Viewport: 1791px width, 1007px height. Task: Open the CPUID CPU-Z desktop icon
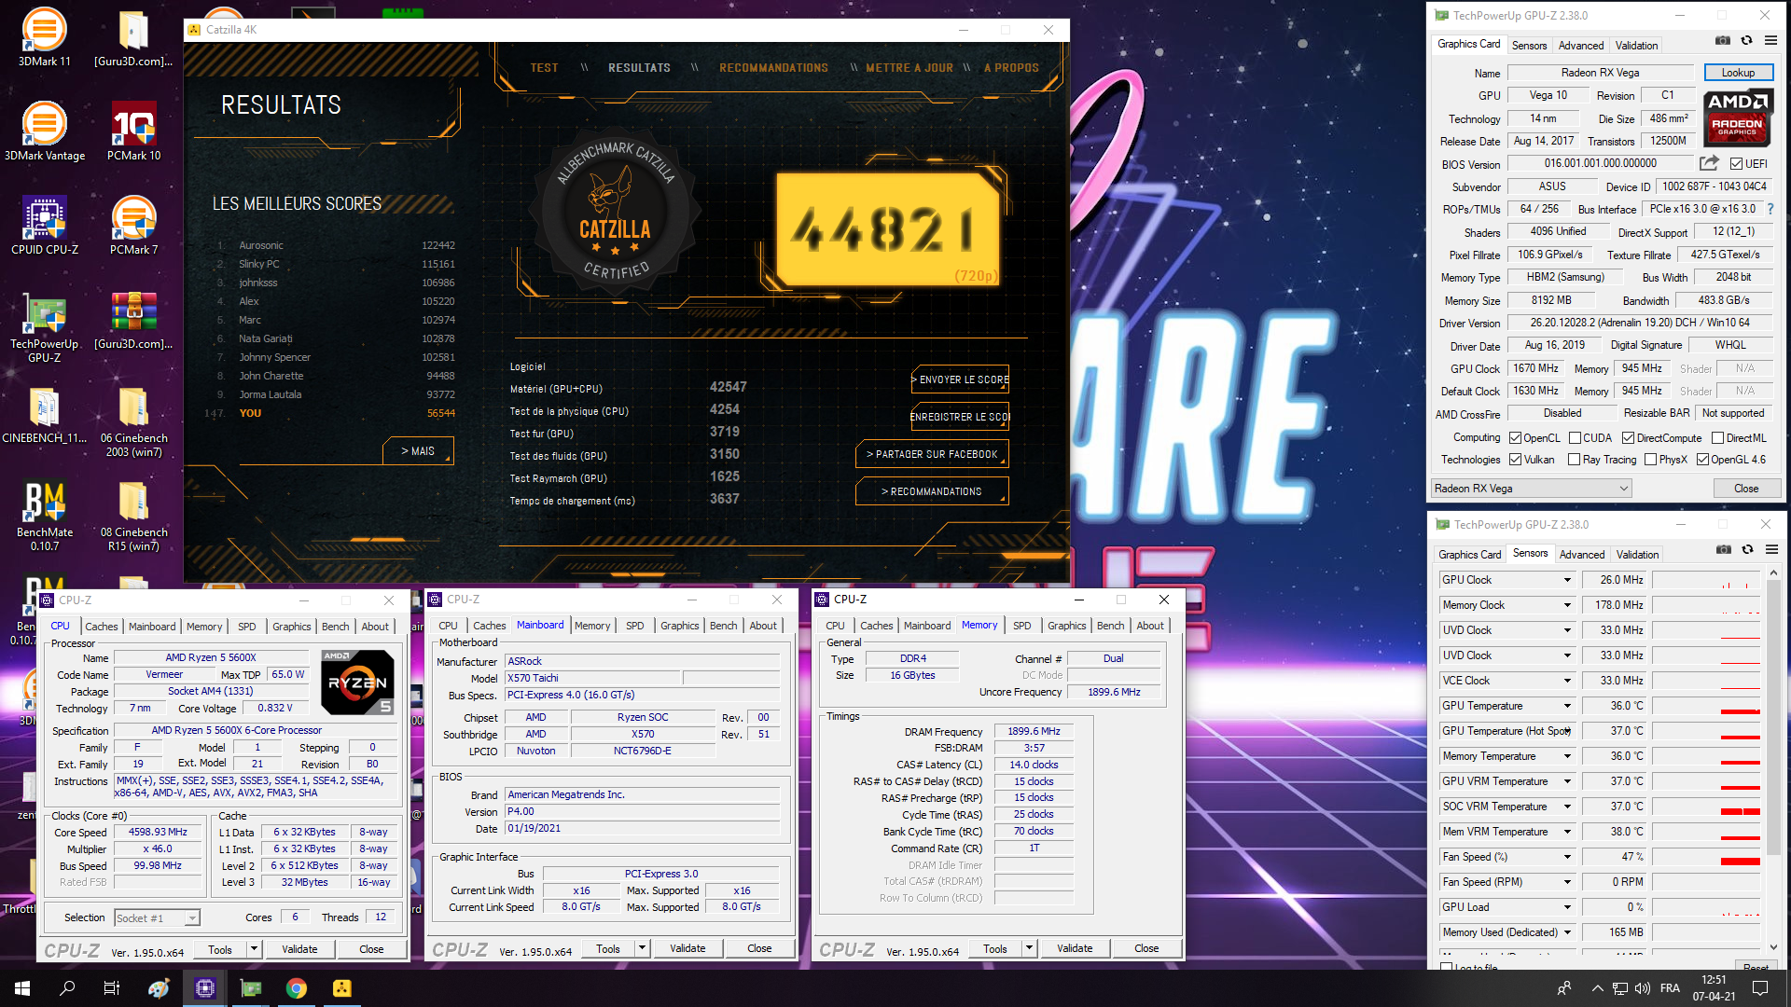44,225
